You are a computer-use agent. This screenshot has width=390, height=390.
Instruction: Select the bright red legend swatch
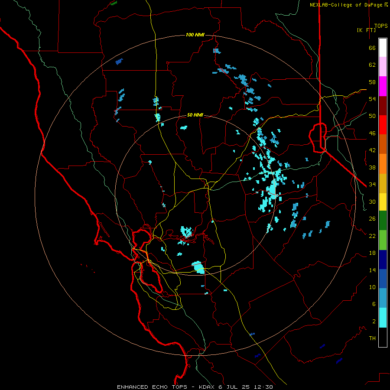(383, 125)
